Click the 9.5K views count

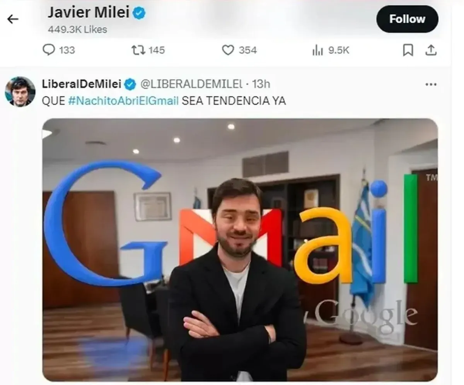coord(339,50)
